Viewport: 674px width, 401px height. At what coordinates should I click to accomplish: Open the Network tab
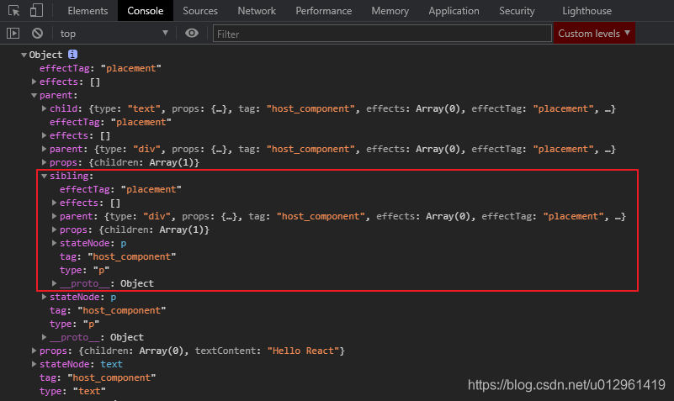pos(257,11)
